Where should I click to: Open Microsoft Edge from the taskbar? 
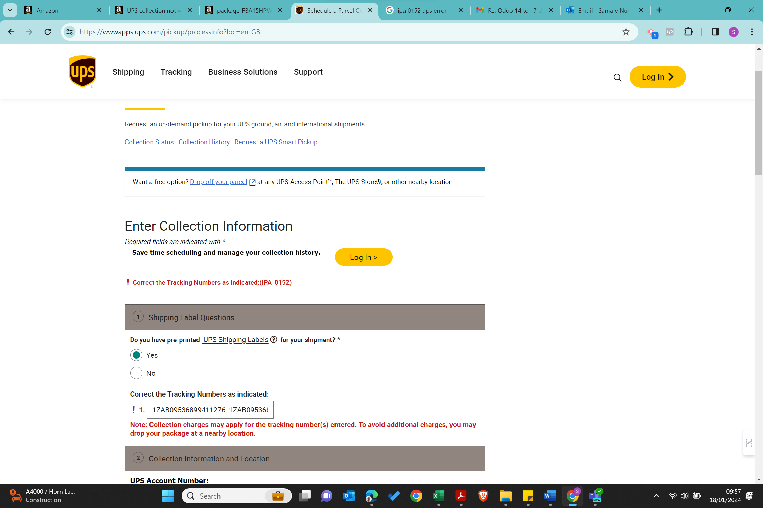372,496
